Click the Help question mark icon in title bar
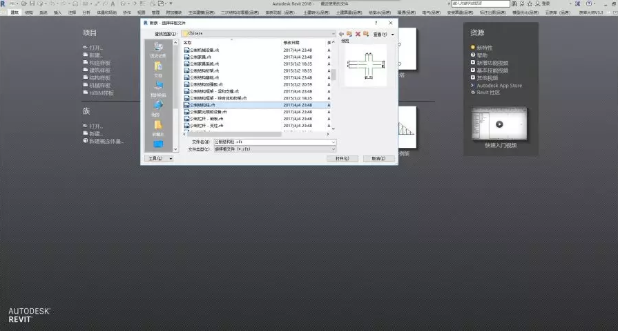 [x=589, y=3]
